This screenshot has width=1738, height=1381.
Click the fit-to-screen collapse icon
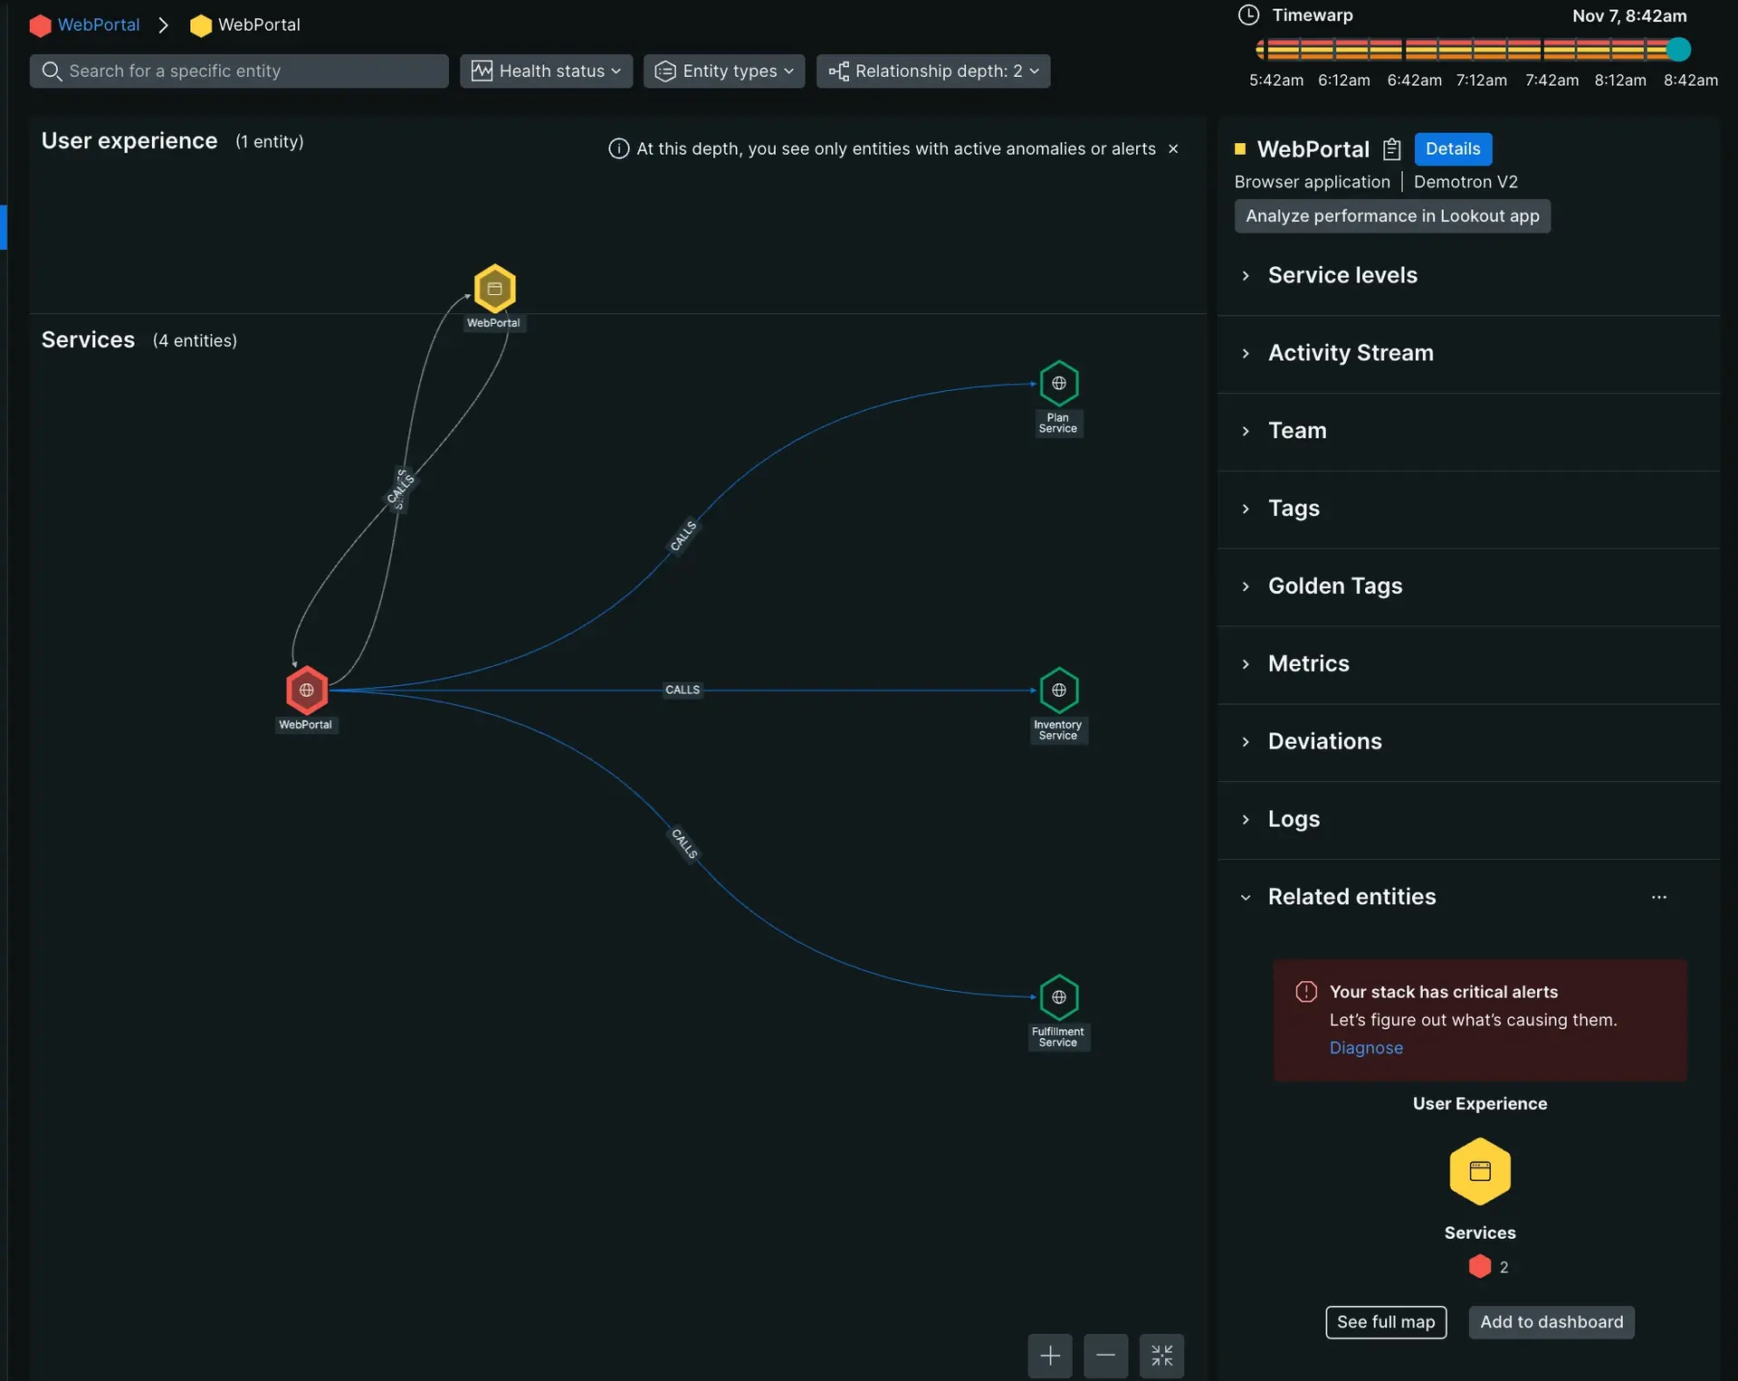[x=1161, y=1355]
